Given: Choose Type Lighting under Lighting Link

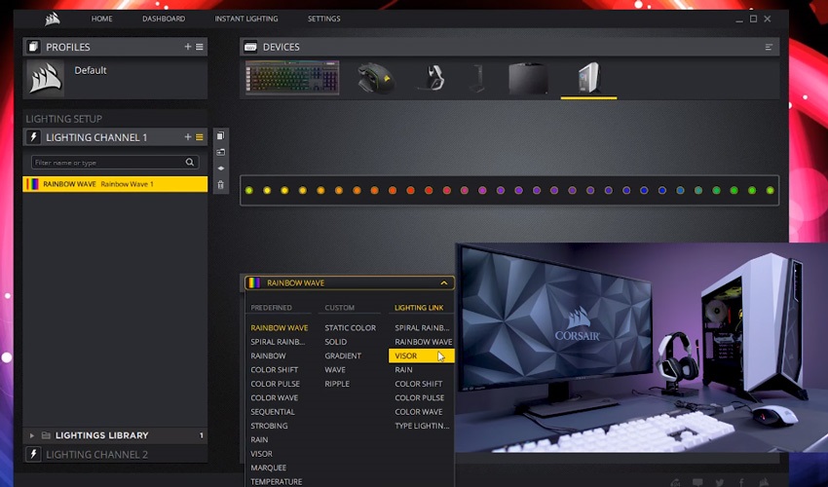Looking at the screenshot, I should tap(422, 426).
